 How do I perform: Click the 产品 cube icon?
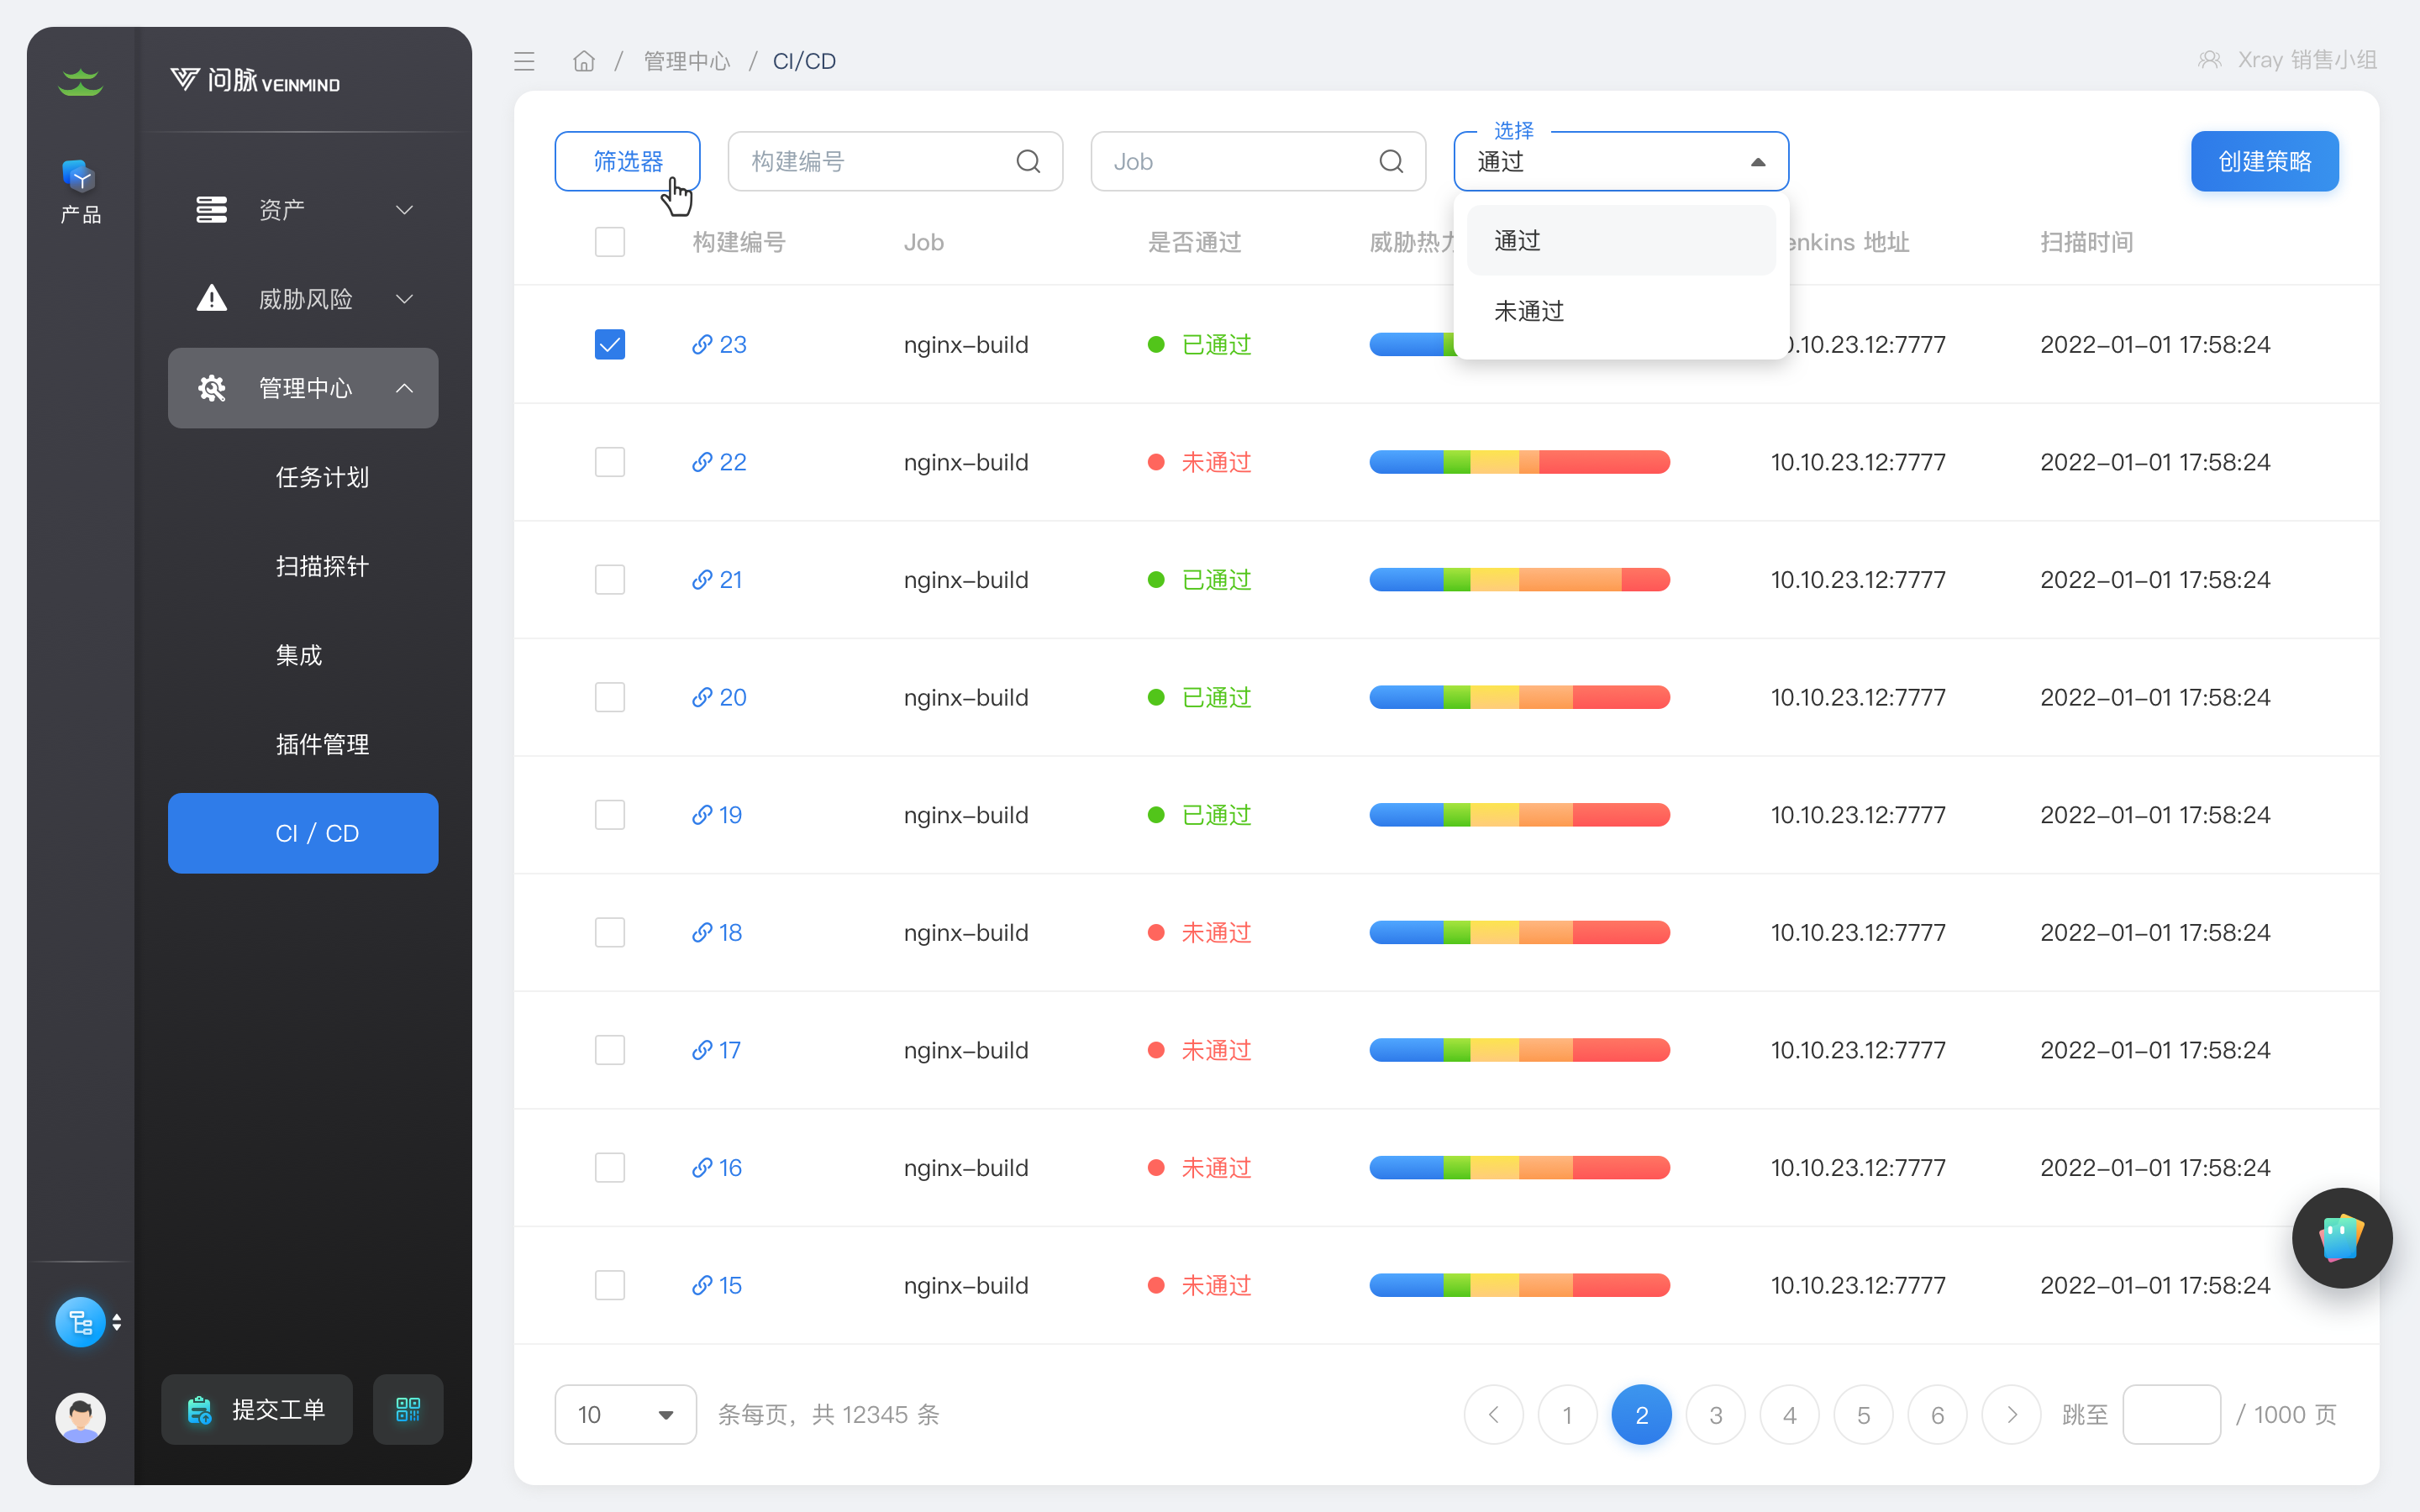(x=80, y=178)
